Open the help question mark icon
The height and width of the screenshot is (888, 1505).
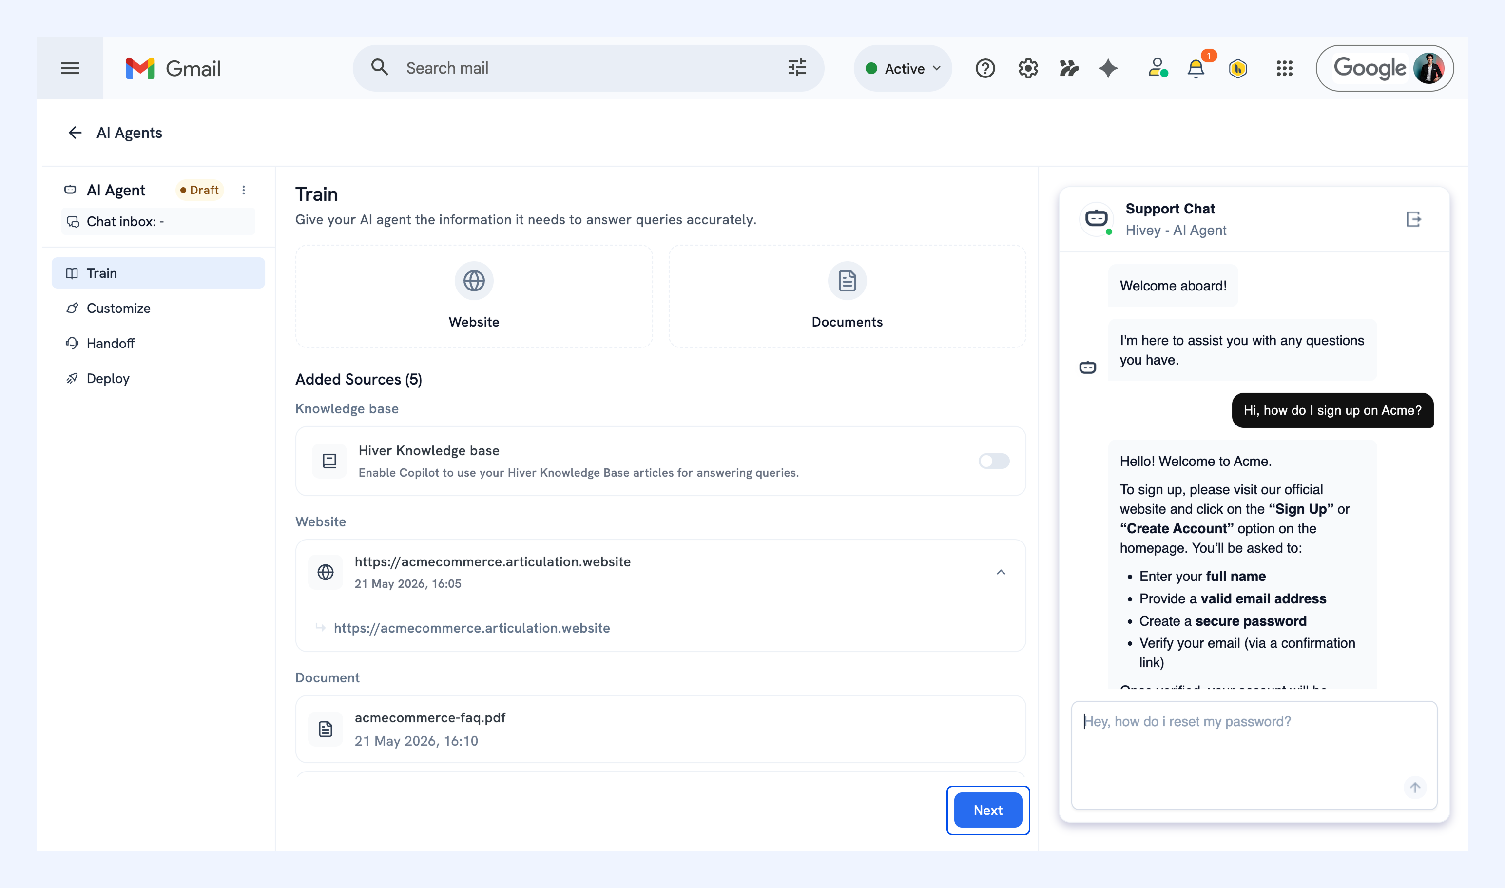pyautogui.click(x=985, y=68)
